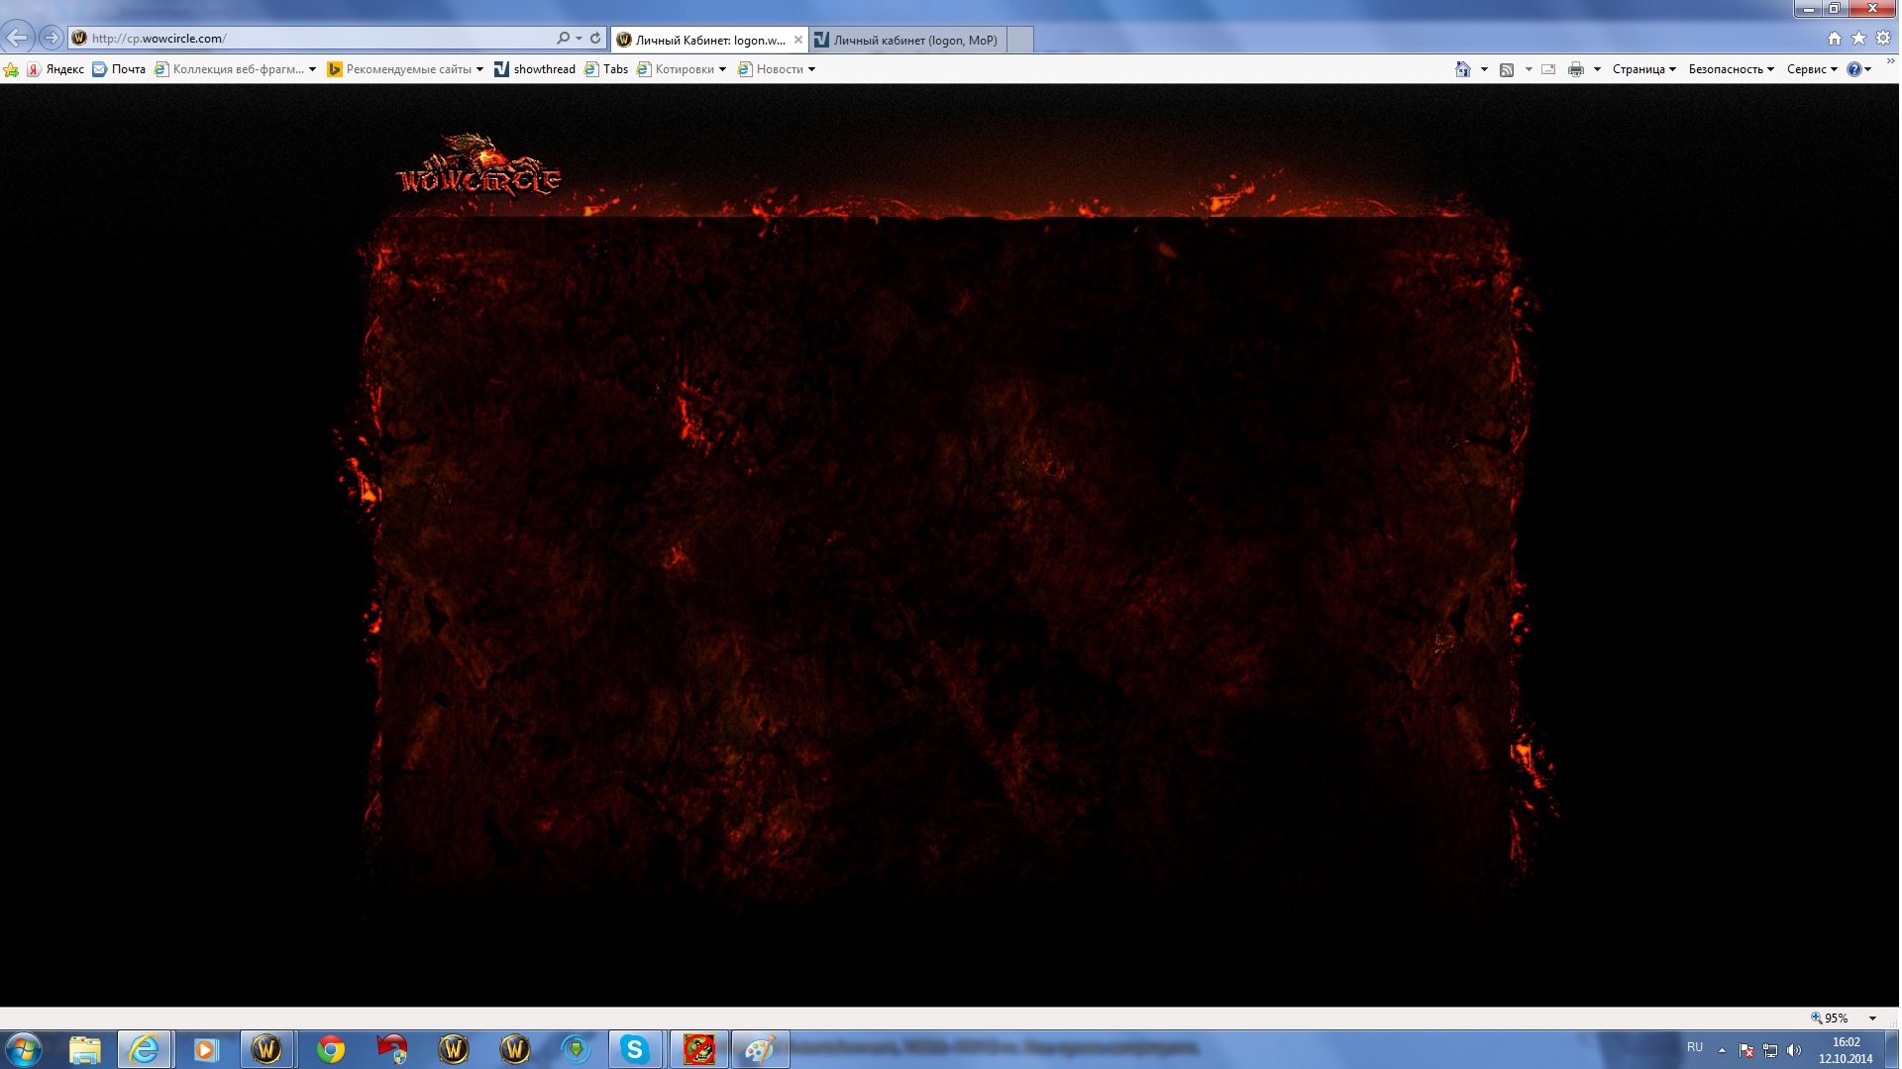Image resolution: width=1902 pixels, height=1069 pixels.
Task: Open Skype from the taskbar
Action: click(x=634, y=1049)
